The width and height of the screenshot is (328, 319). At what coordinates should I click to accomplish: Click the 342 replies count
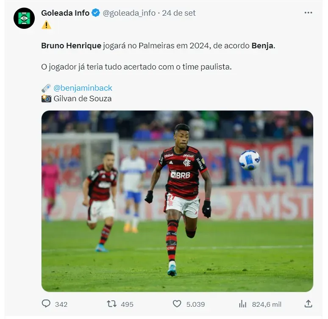61,304
